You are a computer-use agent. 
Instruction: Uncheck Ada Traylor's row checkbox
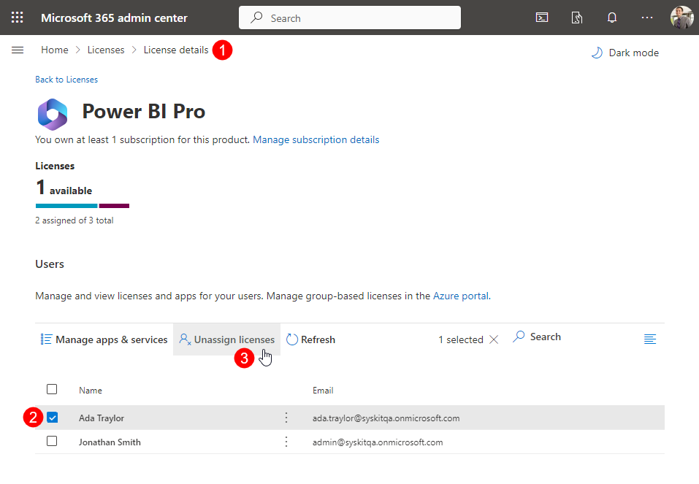pos(52,417)
